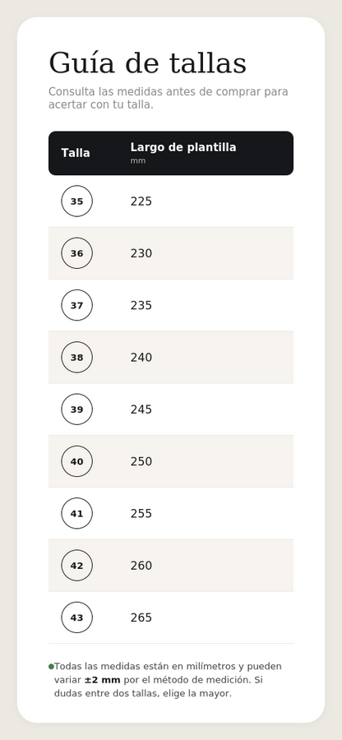Click the Guía de tallas heading

point(148,63)
